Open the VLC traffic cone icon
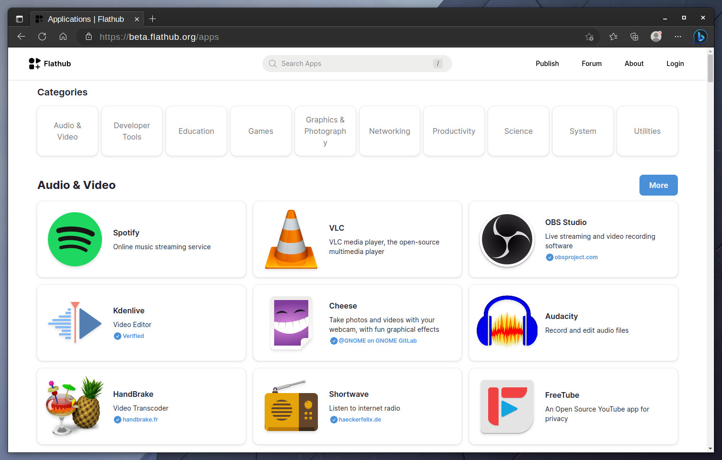The height and width of the screenshot is (460, 722). (291, 239)
